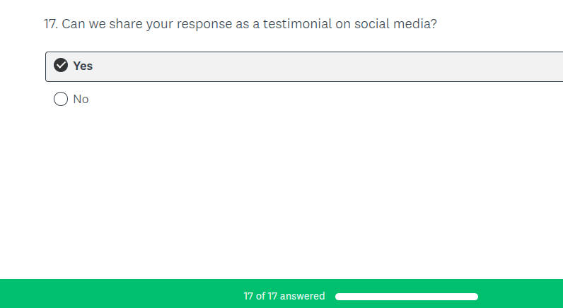563x308 pixels.
Task: Click the '17 of 17 answered' text
Action: [x=284, y=296]
